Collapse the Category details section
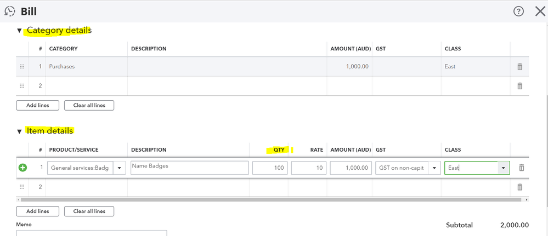The width and height of the screenshot is (548, 236). click(x=19, y=31)
